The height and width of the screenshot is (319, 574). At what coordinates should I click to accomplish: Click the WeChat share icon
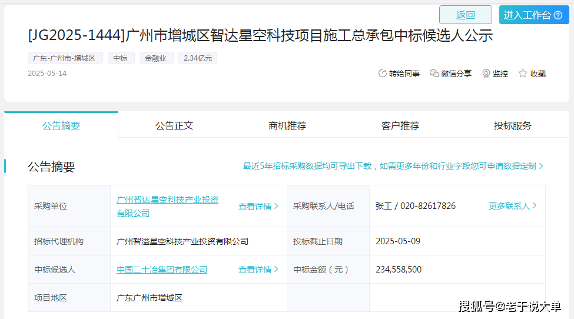point(434,74)
